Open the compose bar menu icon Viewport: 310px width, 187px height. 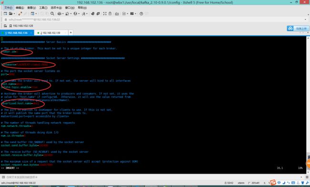(307, 177)
